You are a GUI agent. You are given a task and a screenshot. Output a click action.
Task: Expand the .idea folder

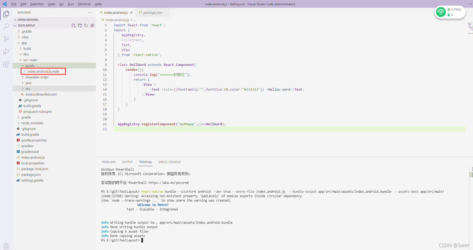click(x=54, y=37)
